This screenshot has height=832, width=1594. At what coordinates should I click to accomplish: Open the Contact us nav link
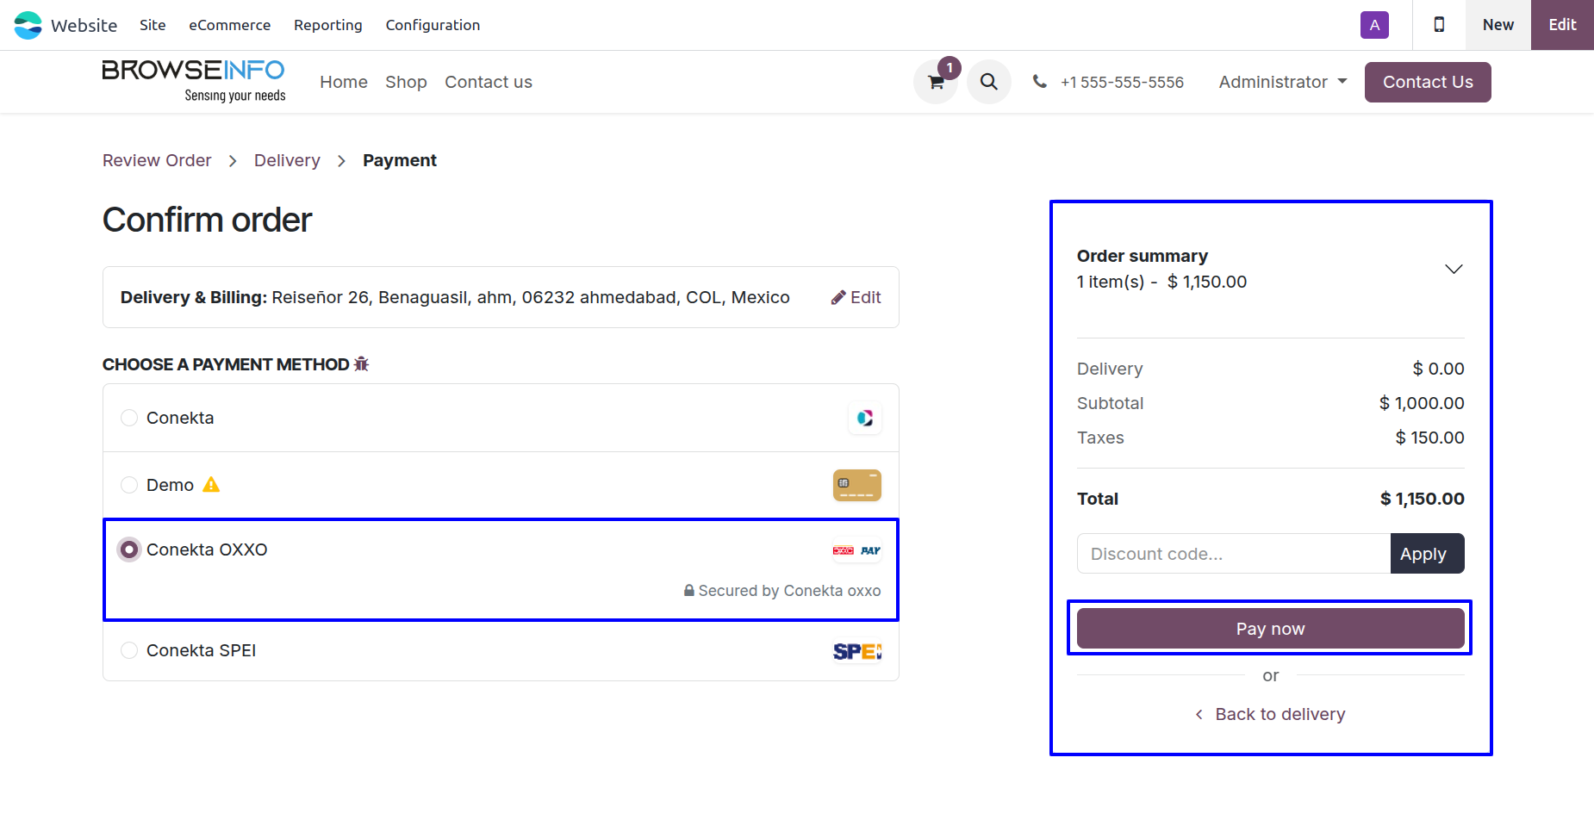pyautogui.click(x=489, y=82)
